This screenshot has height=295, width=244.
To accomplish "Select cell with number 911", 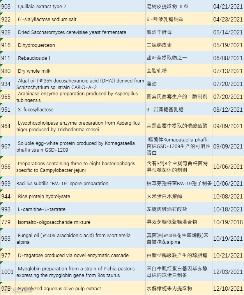I will pos(8,58).
